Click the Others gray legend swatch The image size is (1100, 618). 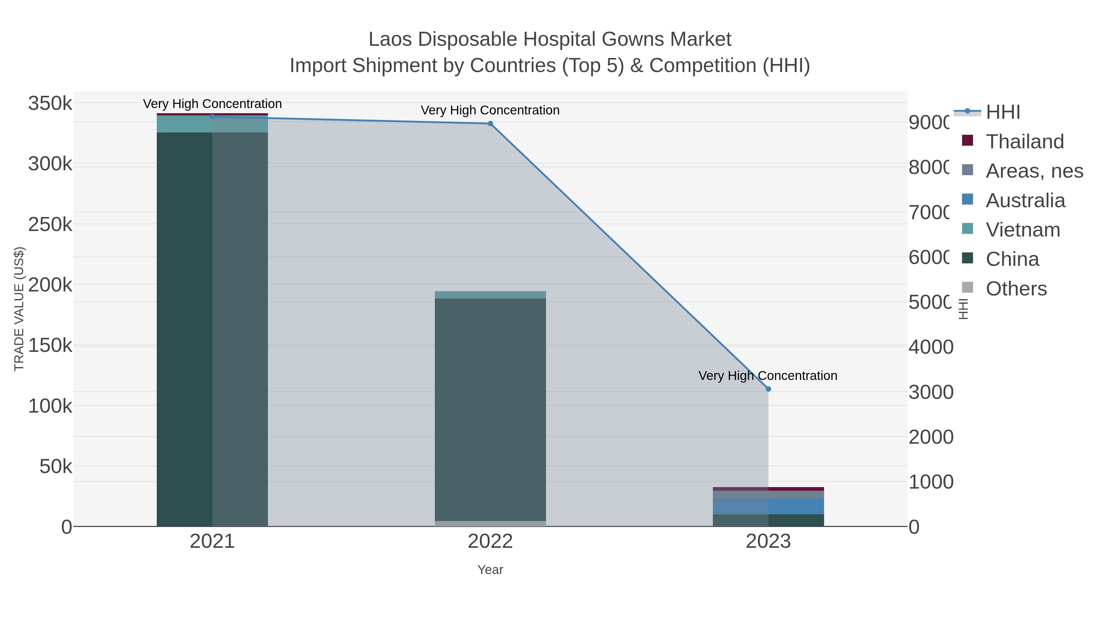(967, 287)
